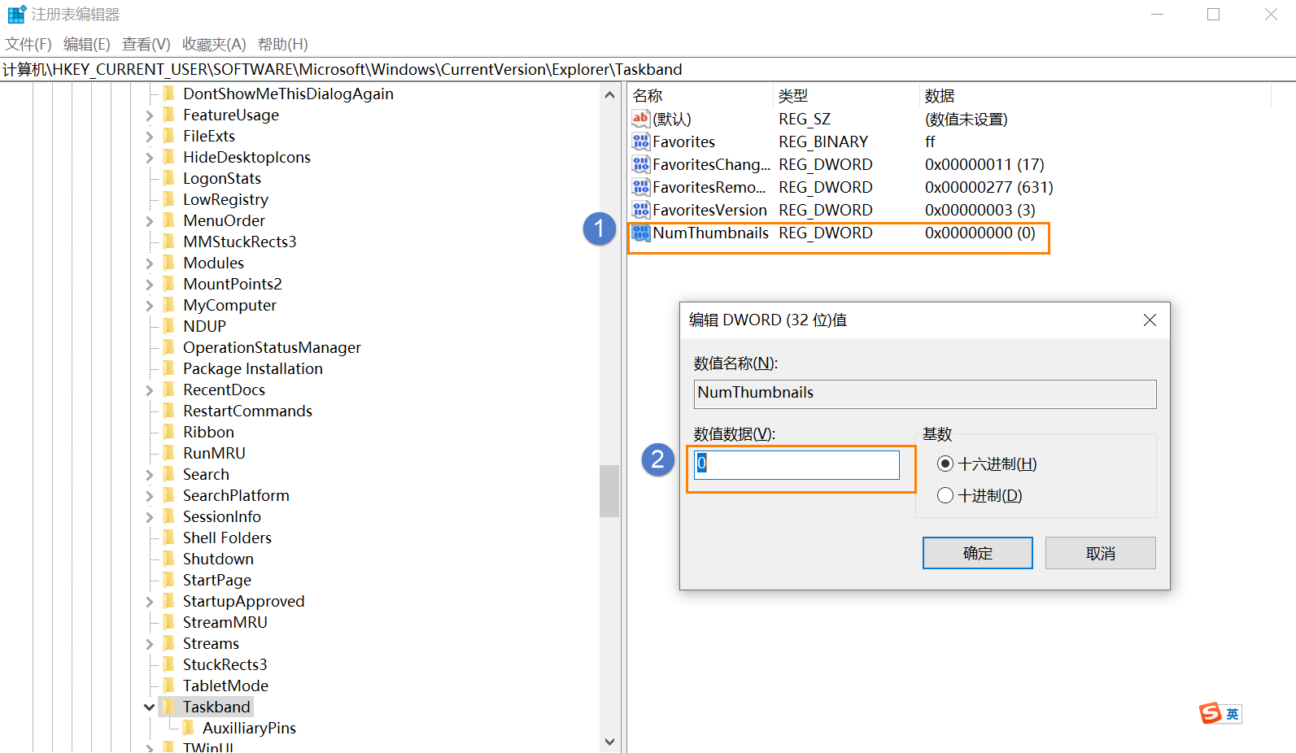Open the 文件(F) menu
This screenshot has width=1296, height=753.
coord(28,44)
